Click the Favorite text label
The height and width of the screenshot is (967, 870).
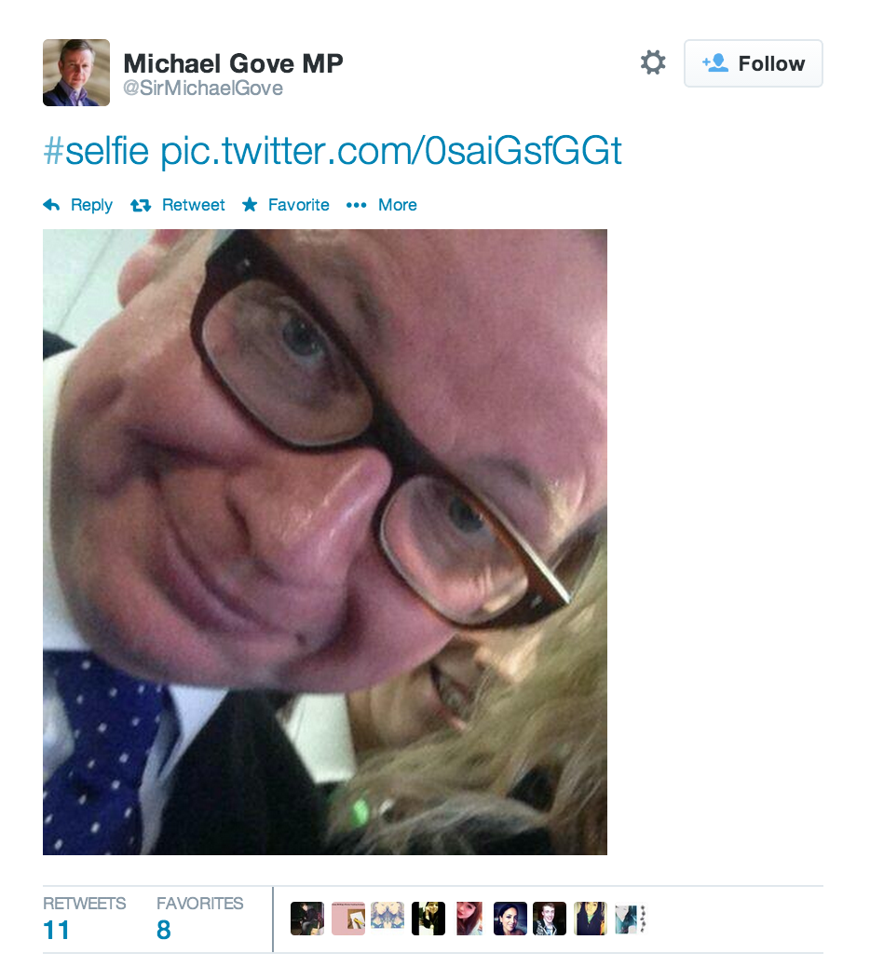[x=298, y=205]
